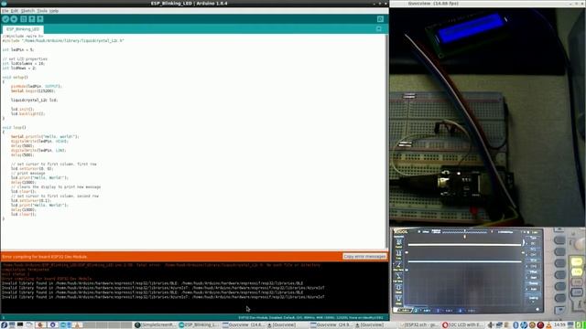
Task: Click the first 'Invalid library found' console line
Action: 152,283
